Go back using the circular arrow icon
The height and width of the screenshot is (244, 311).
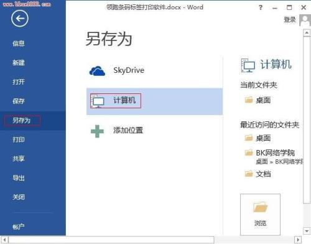pos(20,19)
